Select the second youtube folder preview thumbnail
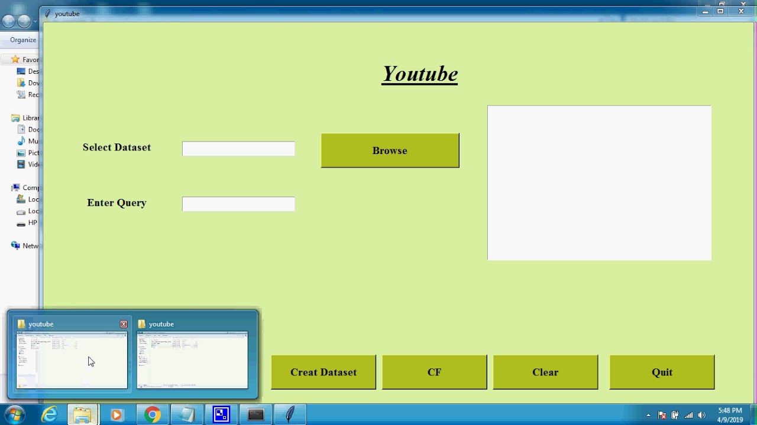 click(192, 359)
